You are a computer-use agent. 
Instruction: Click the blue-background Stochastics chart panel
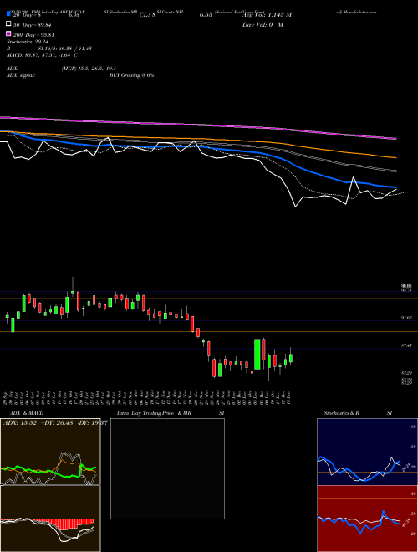[x=367, y=452]
